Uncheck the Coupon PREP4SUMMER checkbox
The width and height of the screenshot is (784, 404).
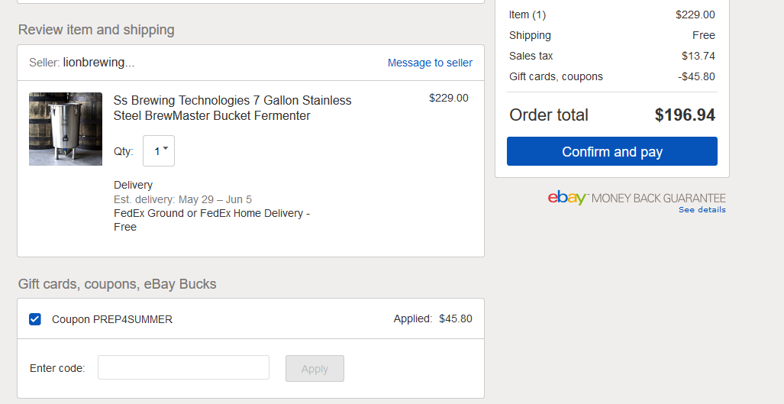pyautogui.click(x=35, y=319)
